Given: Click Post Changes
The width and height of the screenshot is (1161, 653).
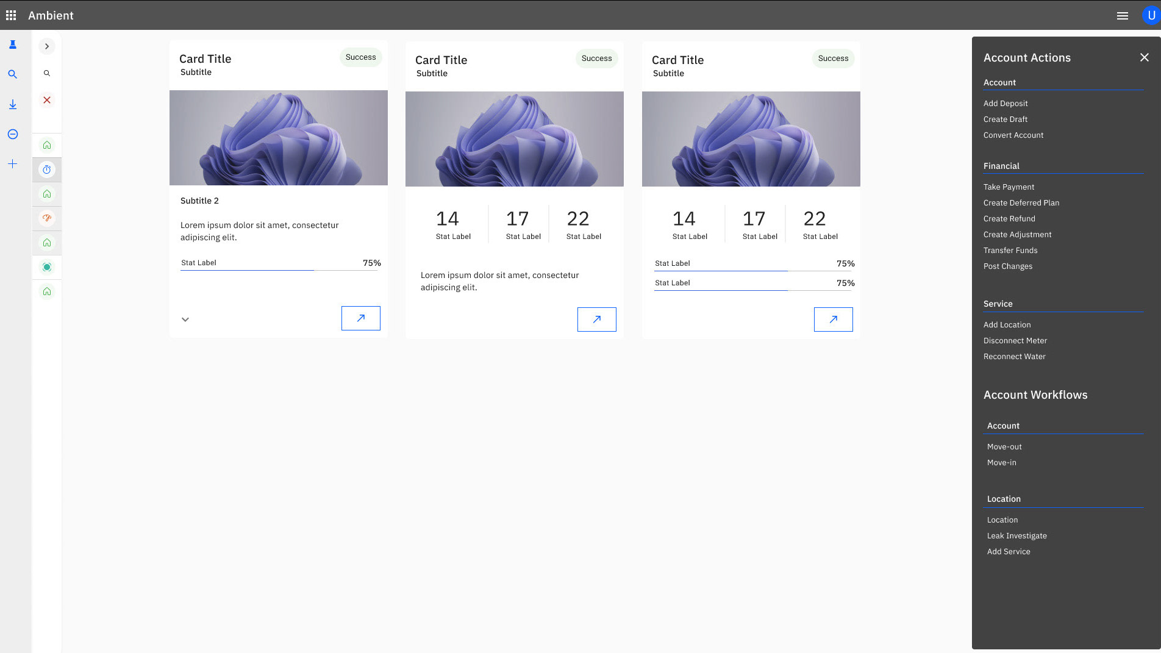Looking at the screenshot, I should point(1008,266).
